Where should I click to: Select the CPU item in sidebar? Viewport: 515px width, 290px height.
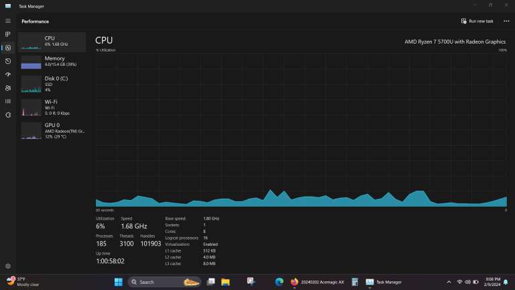(52, 42)
